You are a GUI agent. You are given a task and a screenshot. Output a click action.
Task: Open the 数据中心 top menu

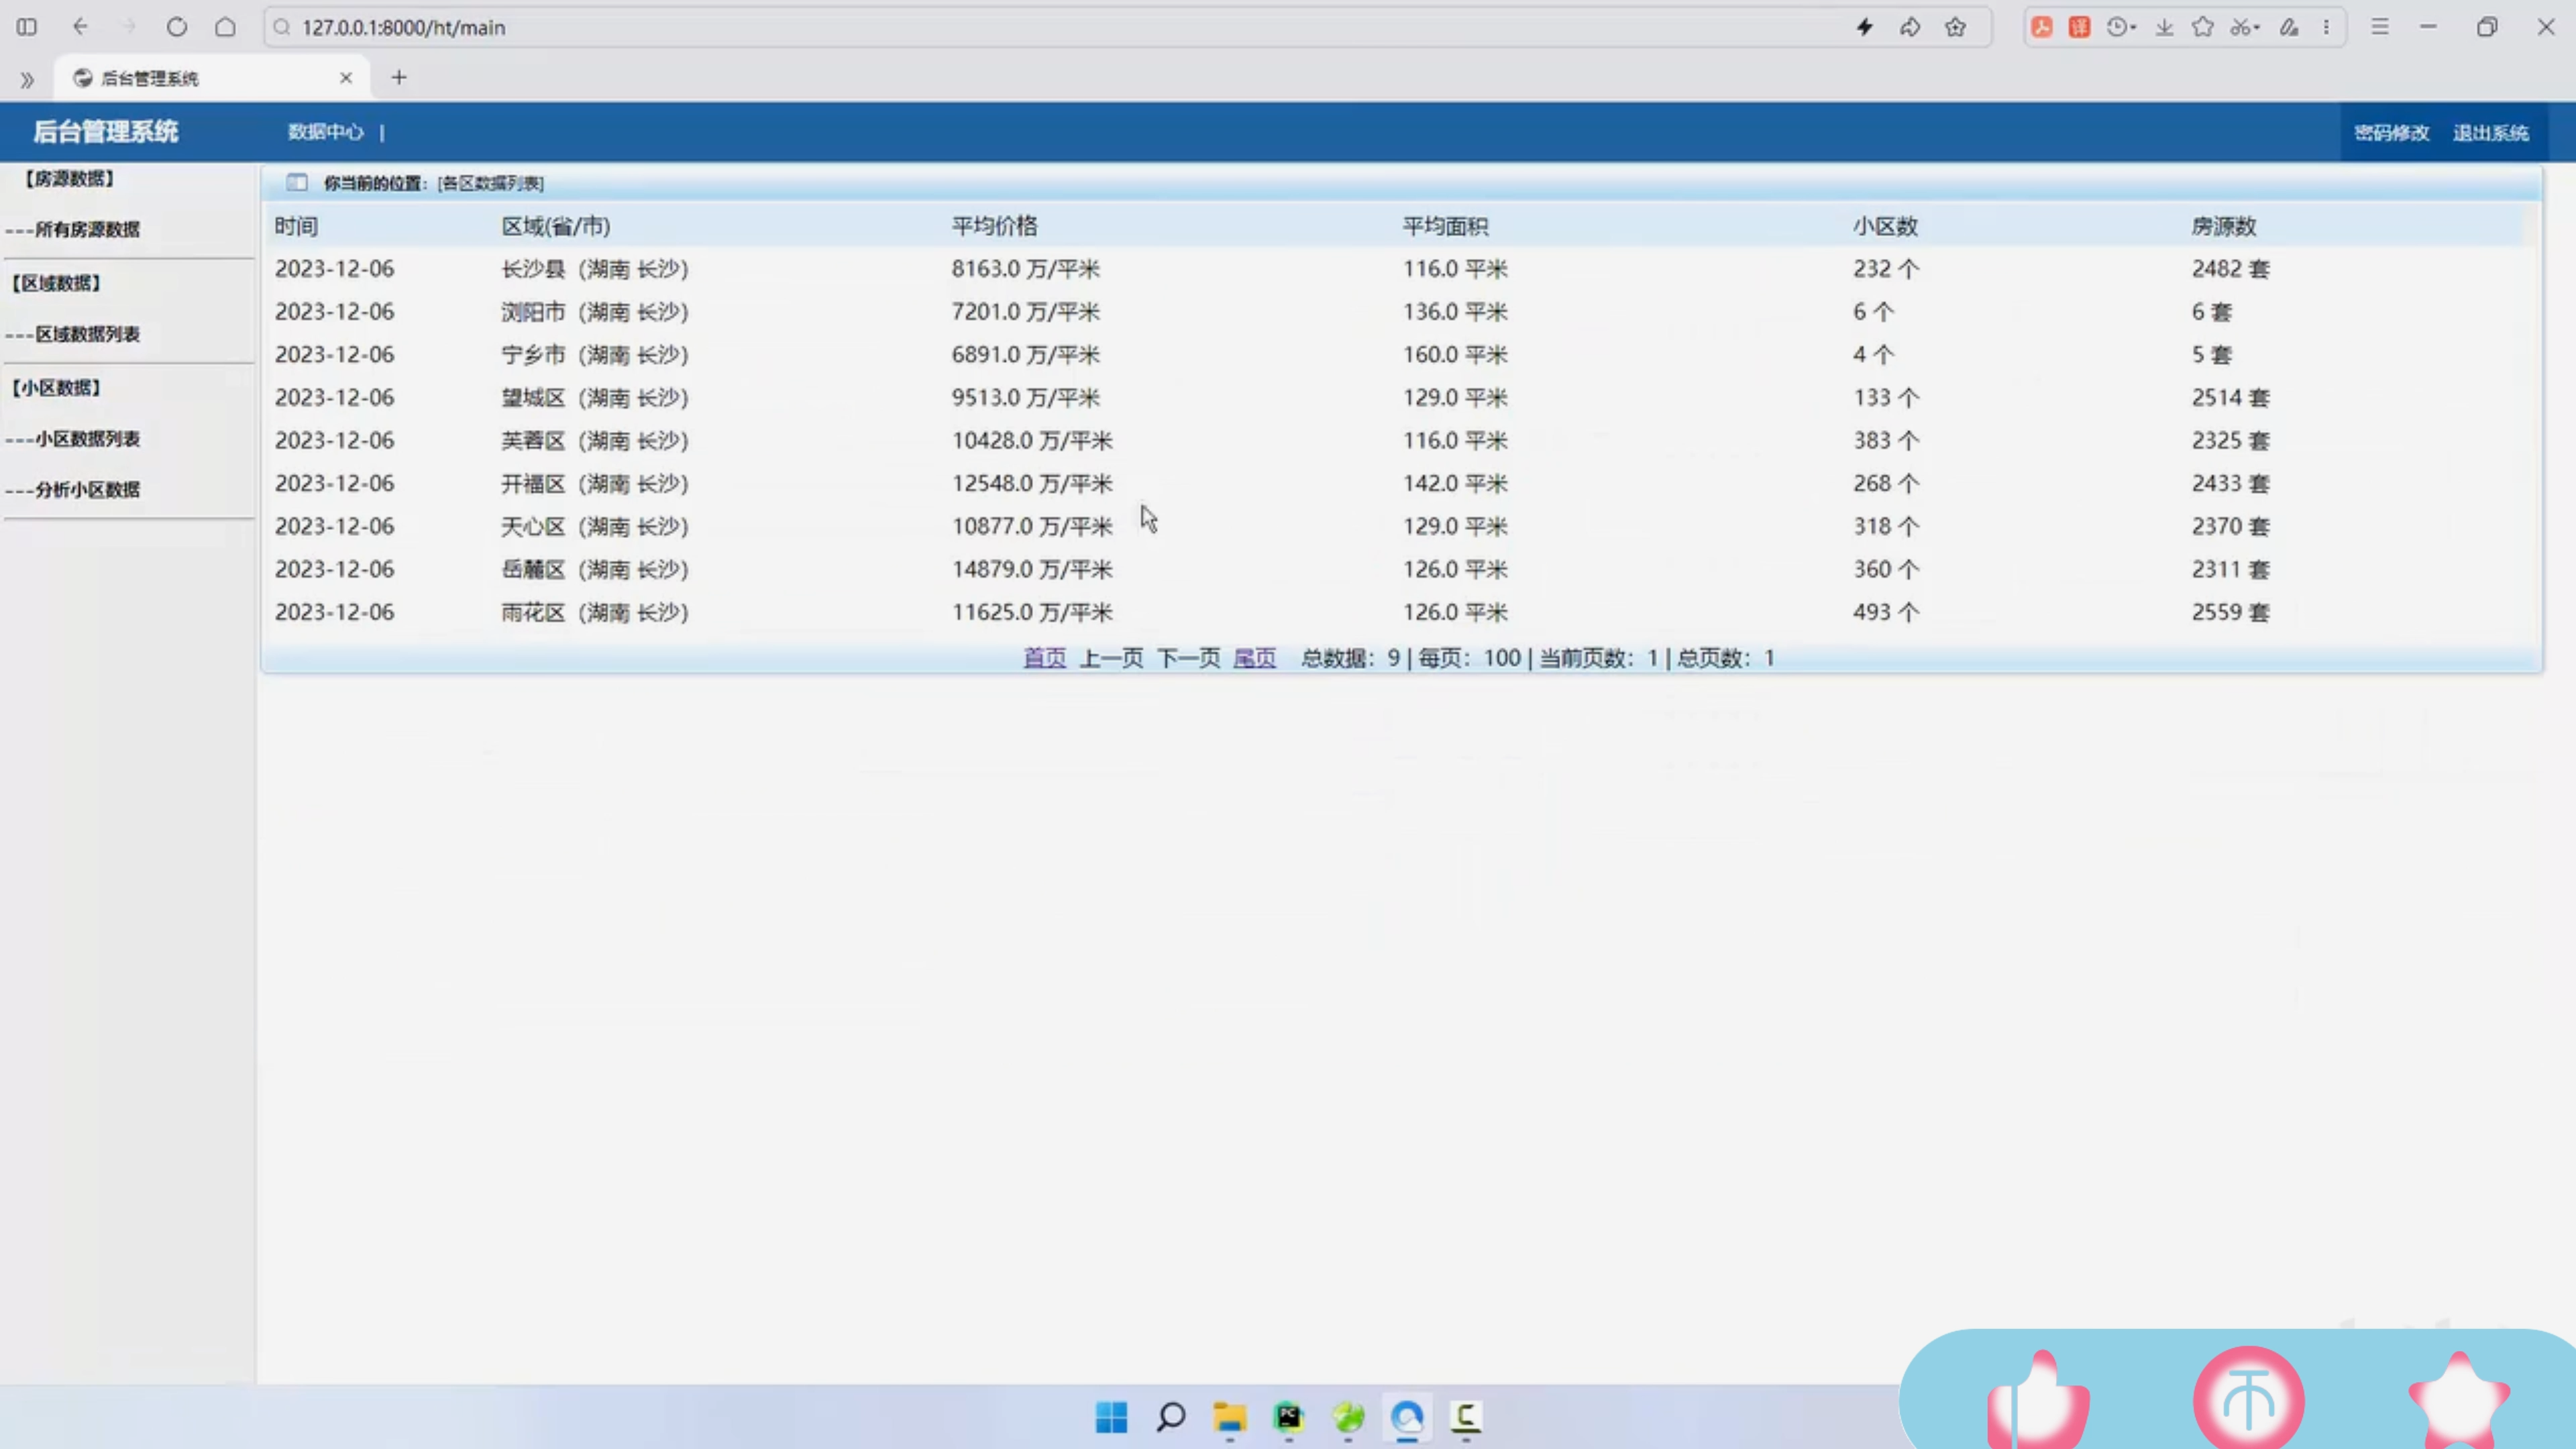tap(325, 132)
